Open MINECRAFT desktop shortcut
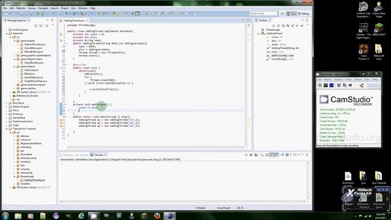The width and height of the screenshot is (391, 220). pos(379,29)
